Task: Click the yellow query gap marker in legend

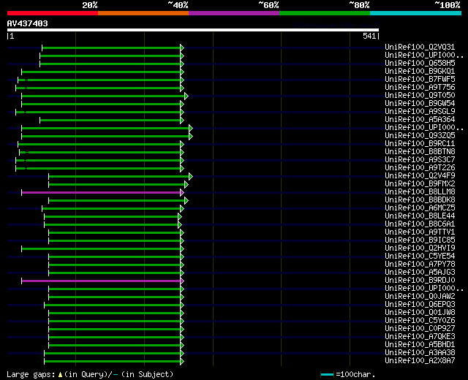Action: (60, 375)
